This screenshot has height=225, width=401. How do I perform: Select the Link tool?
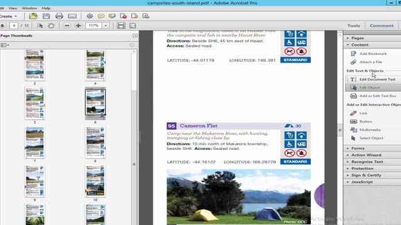(359, 113)
